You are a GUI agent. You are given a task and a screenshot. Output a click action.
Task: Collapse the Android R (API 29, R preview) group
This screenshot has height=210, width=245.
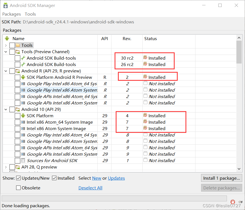point(6,71)
